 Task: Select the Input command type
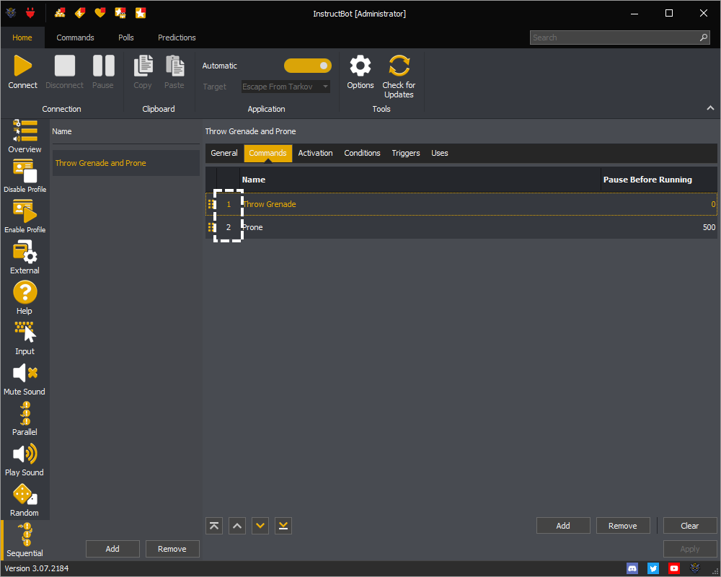[25, 338]
